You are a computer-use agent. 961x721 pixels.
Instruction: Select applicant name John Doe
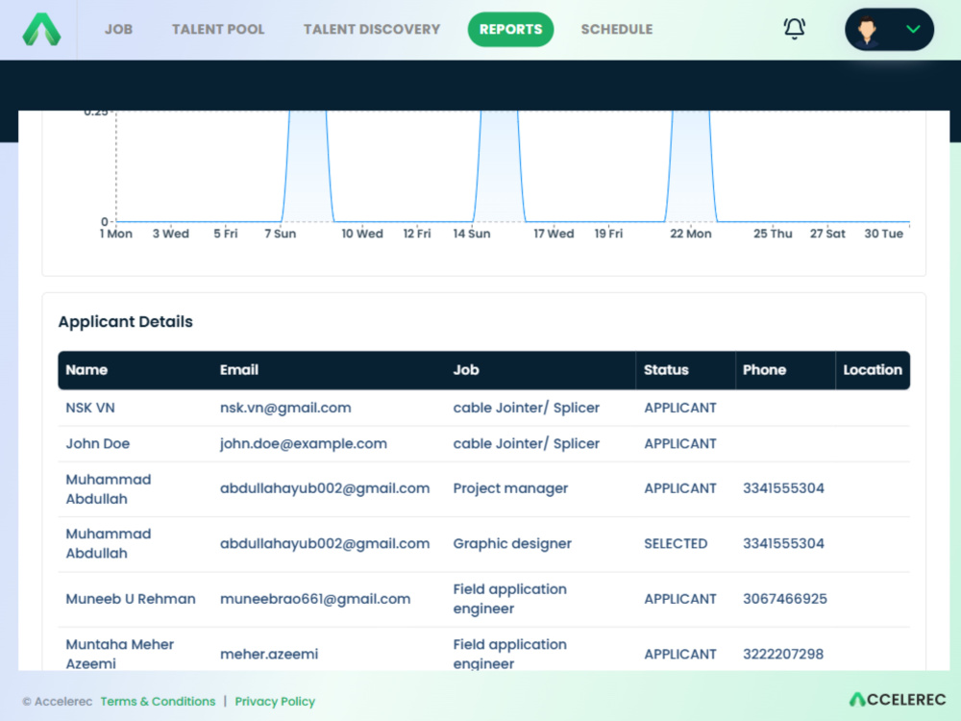[x=97, y=443]
